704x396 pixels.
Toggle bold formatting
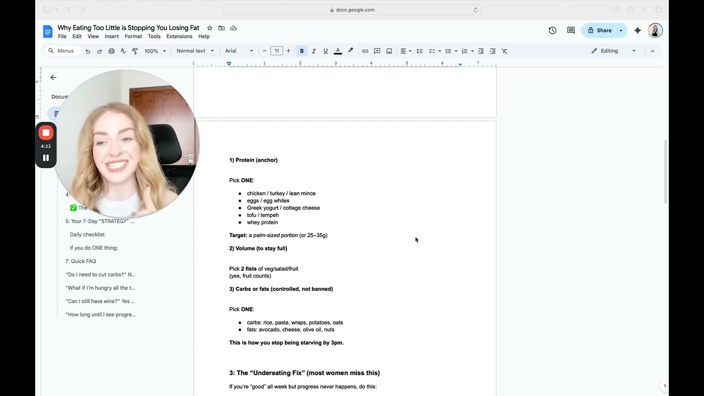(x=301, y=51)
